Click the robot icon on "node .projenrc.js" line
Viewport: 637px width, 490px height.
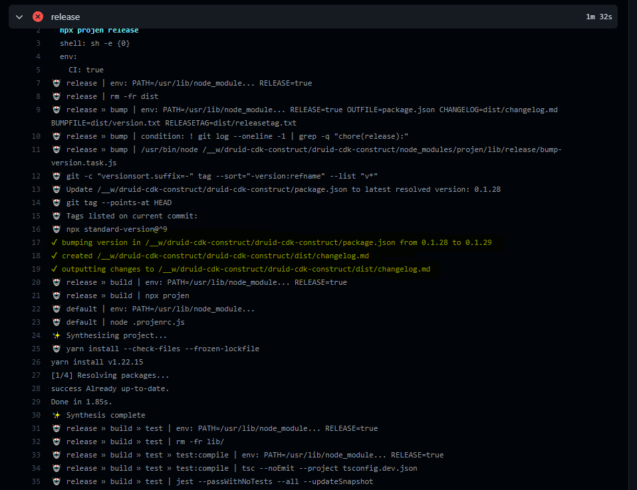click(57, 322)
